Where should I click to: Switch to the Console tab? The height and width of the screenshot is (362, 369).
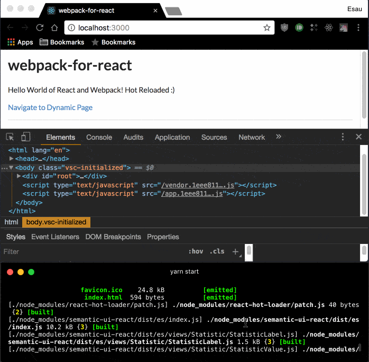point(99,137)
